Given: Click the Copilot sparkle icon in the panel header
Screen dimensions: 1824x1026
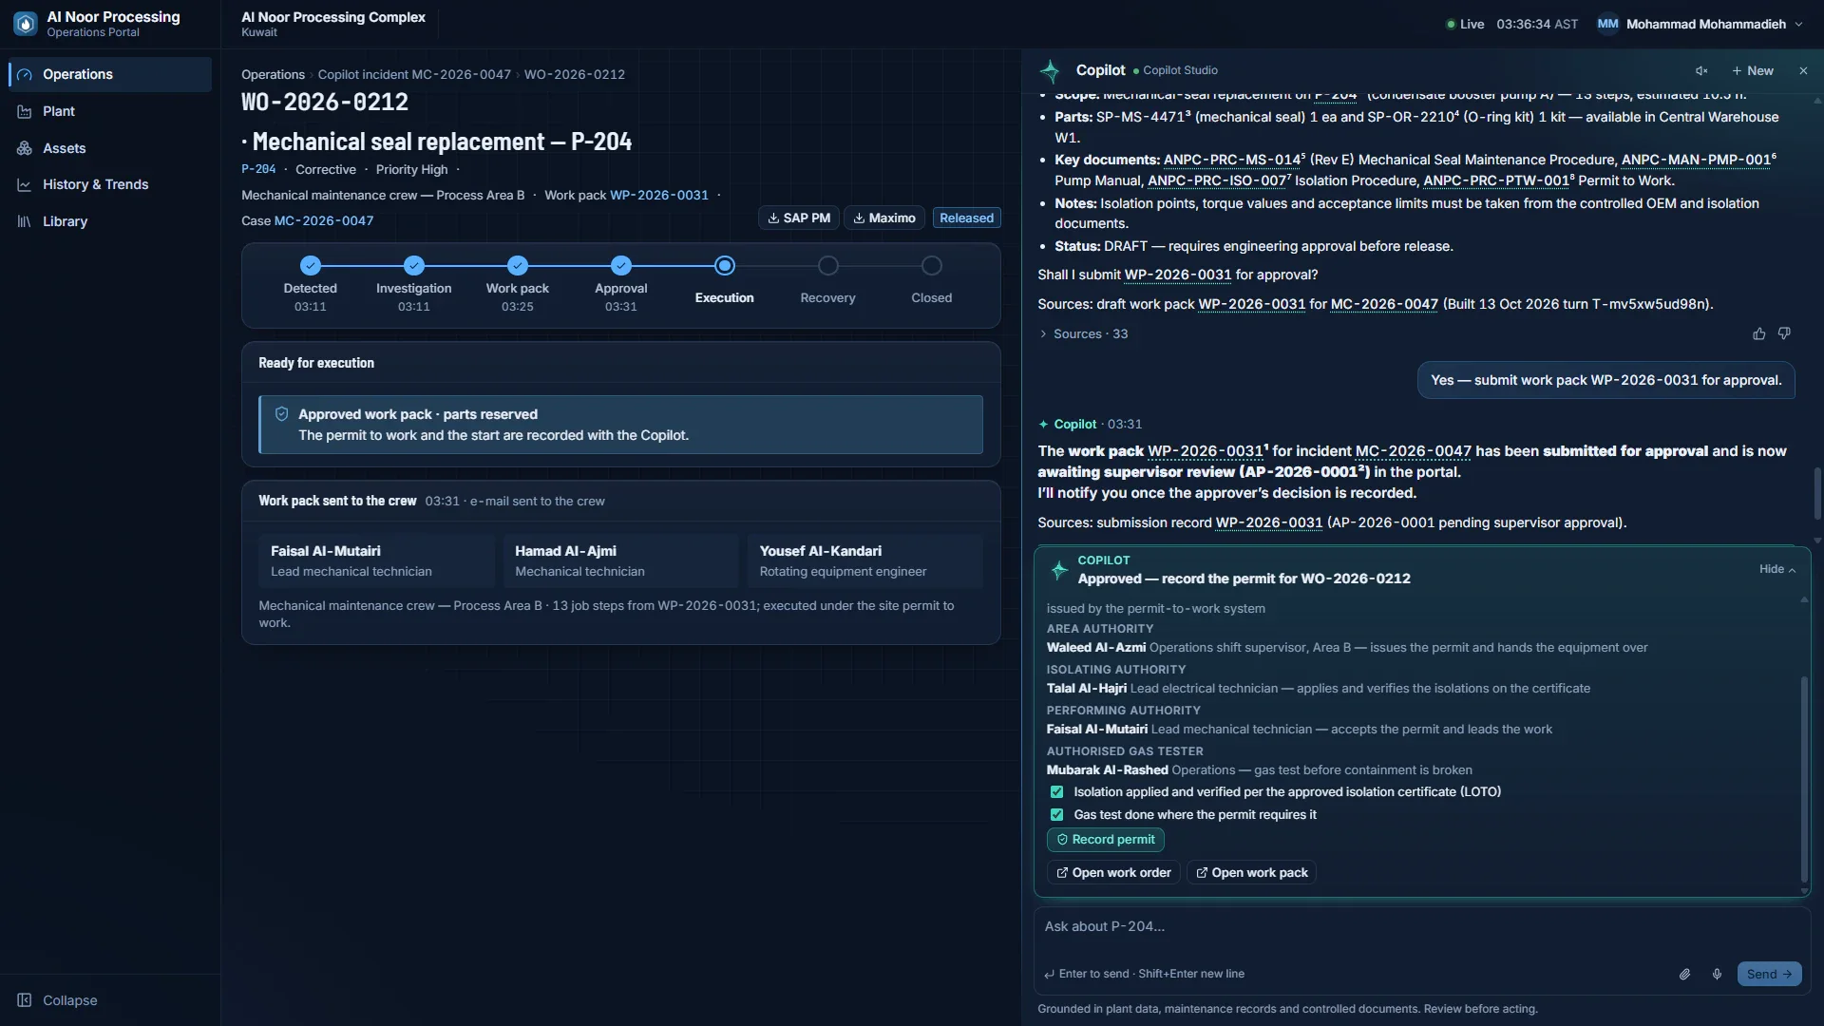Looking at the screenshot, I should coord(1051,70).
